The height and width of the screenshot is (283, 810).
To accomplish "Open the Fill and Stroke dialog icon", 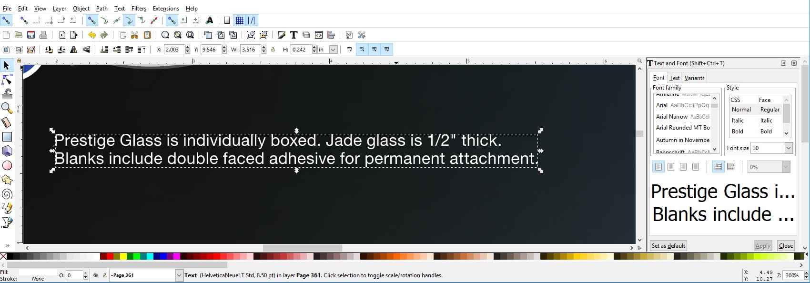I will coord(281,35).
